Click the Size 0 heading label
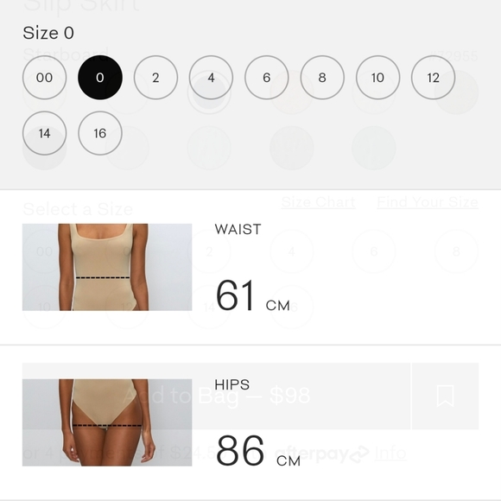The width and height of the screenshot is (501, 501). click(48, 33)
